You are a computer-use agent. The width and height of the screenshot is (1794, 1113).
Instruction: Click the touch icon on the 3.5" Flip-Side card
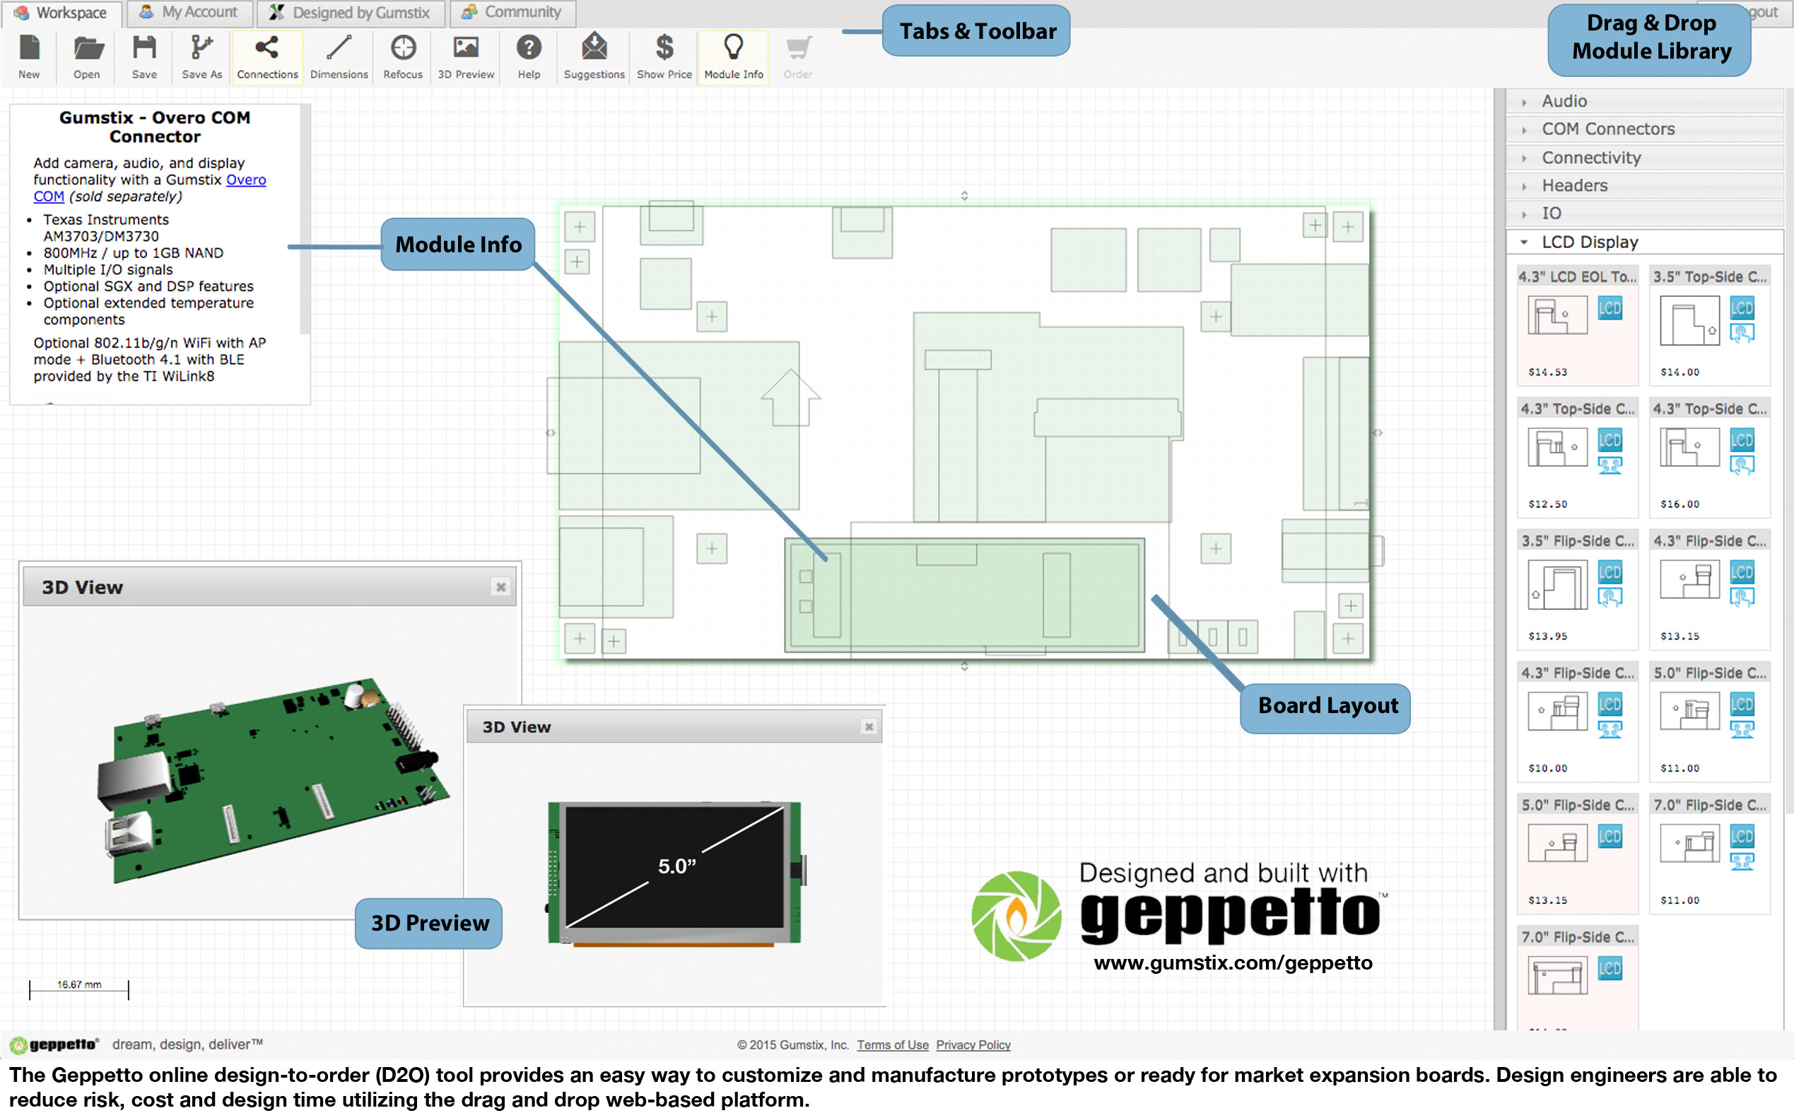point(1610,598)
